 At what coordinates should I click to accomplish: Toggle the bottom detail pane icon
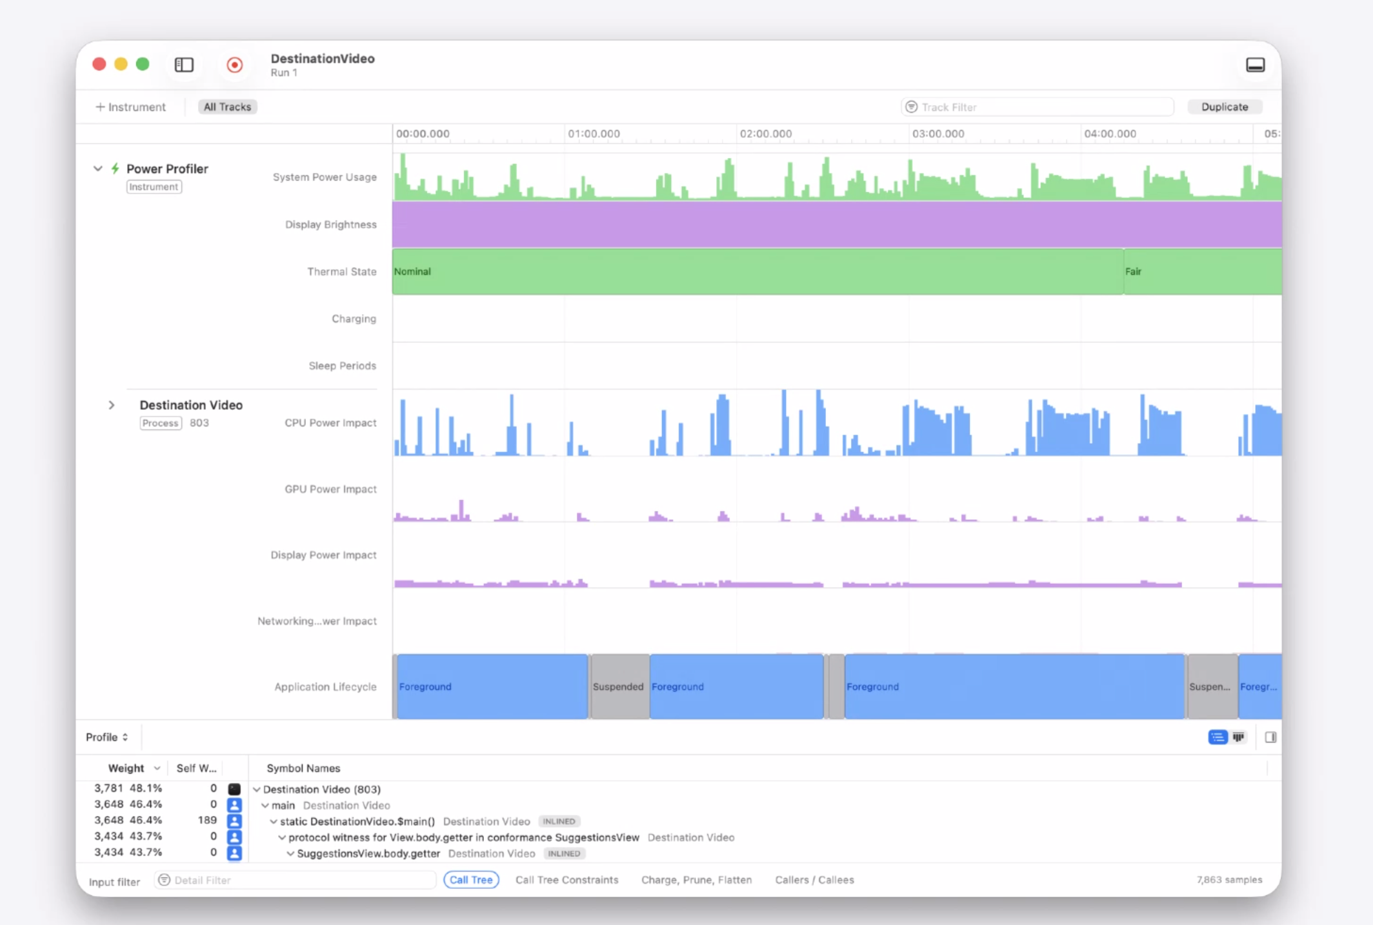pos(1255,65)
